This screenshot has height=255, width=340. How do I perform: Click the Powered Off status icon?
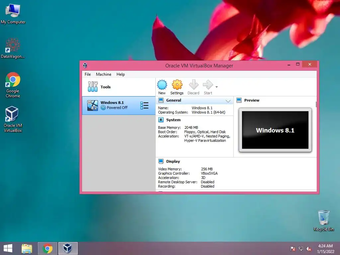click(x=103, y=108)
